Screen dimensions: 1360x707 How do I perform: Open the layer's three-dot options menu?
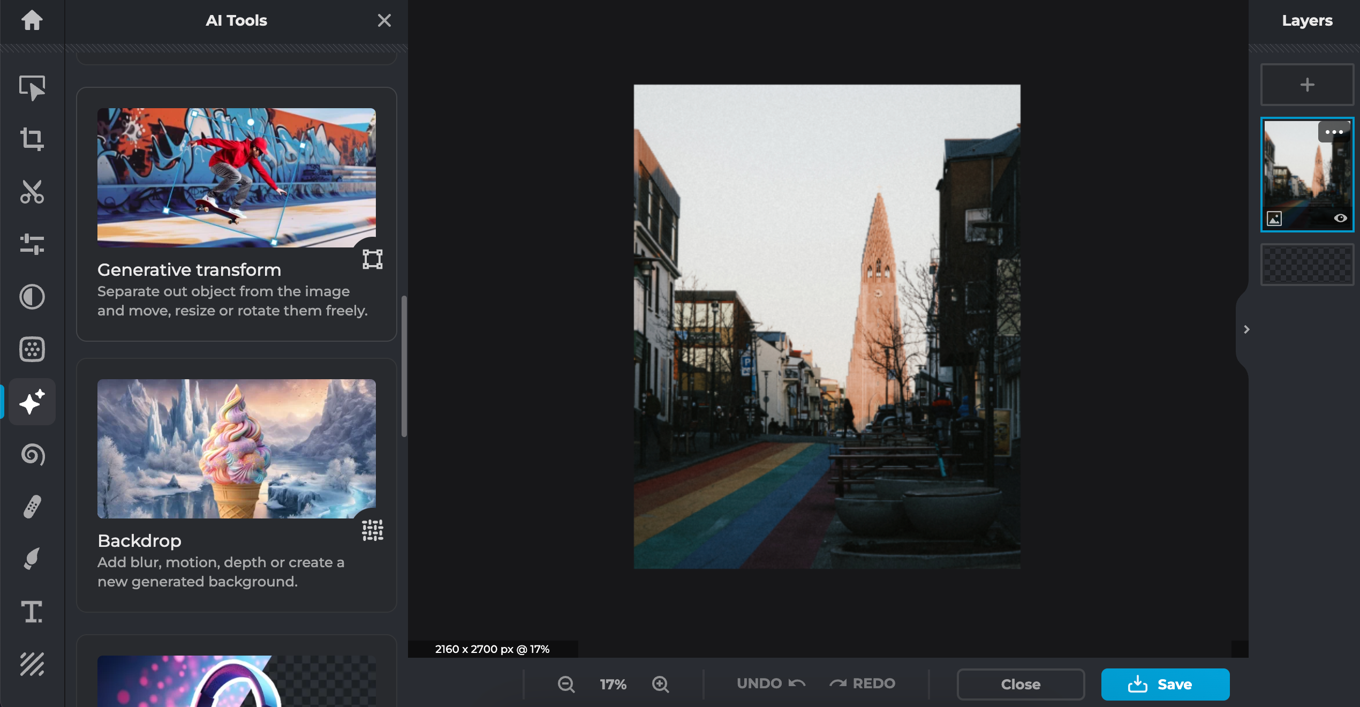[x=1334, y=132]
